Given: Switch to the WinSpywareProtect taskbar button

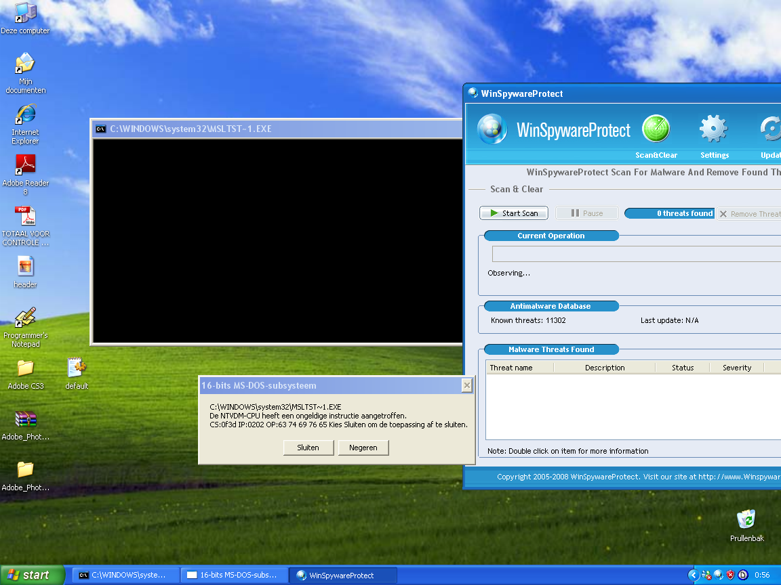Looking at the screenshot, I should [x=344, y=575].
